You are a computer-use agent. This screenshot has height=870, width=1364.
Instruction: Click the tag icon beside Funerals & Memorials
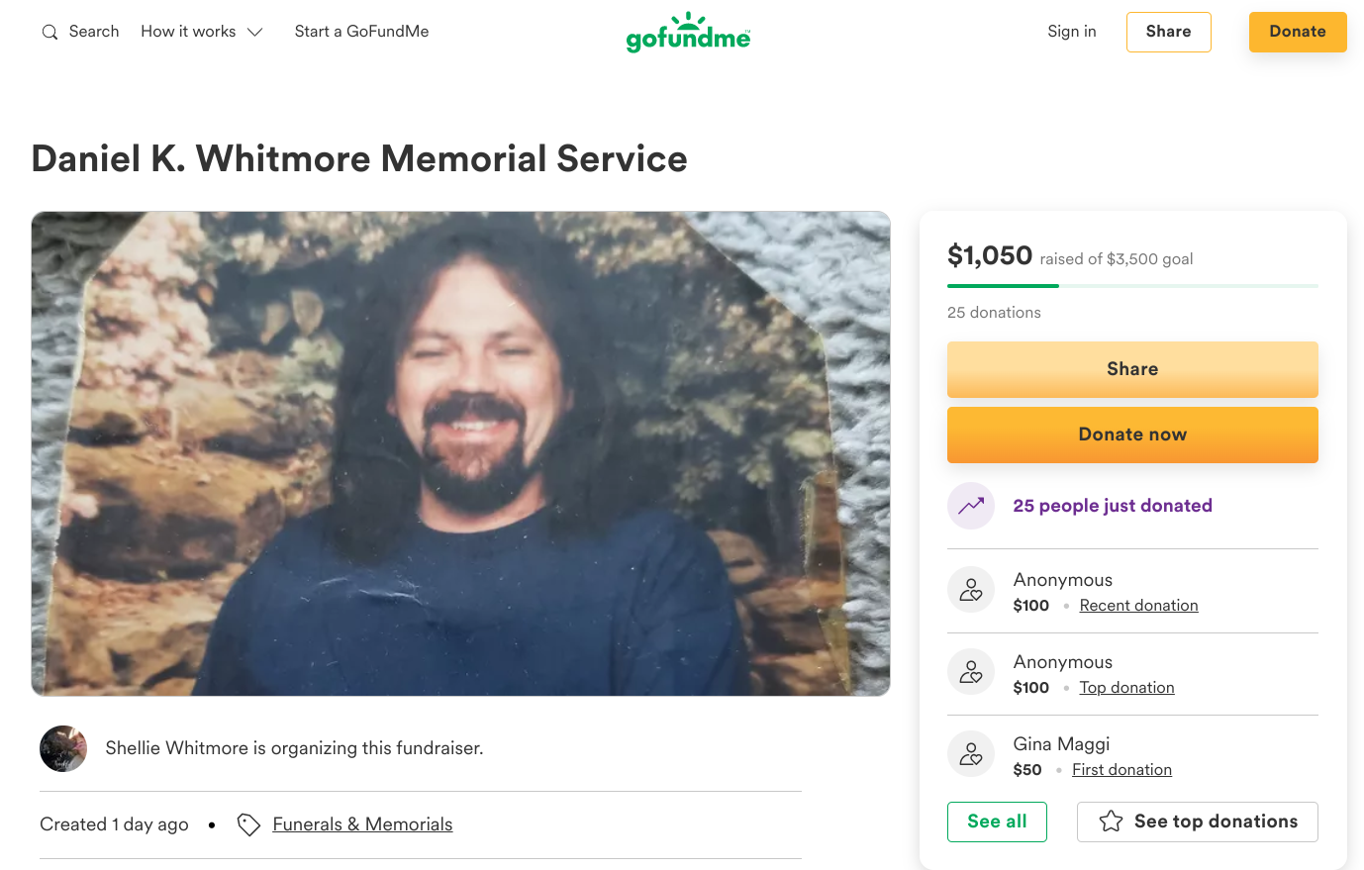click(248, 824)
